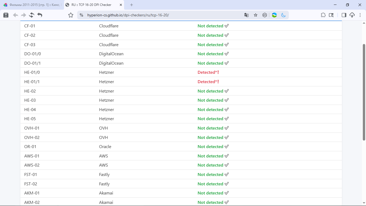
Task: Click the OVH-01 cell
Action: point(32,128)
